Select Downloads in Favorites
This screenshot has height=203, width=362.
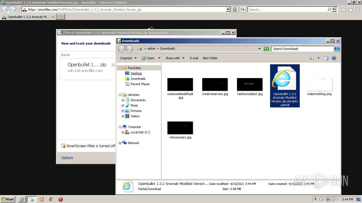(x=138, y=79)
